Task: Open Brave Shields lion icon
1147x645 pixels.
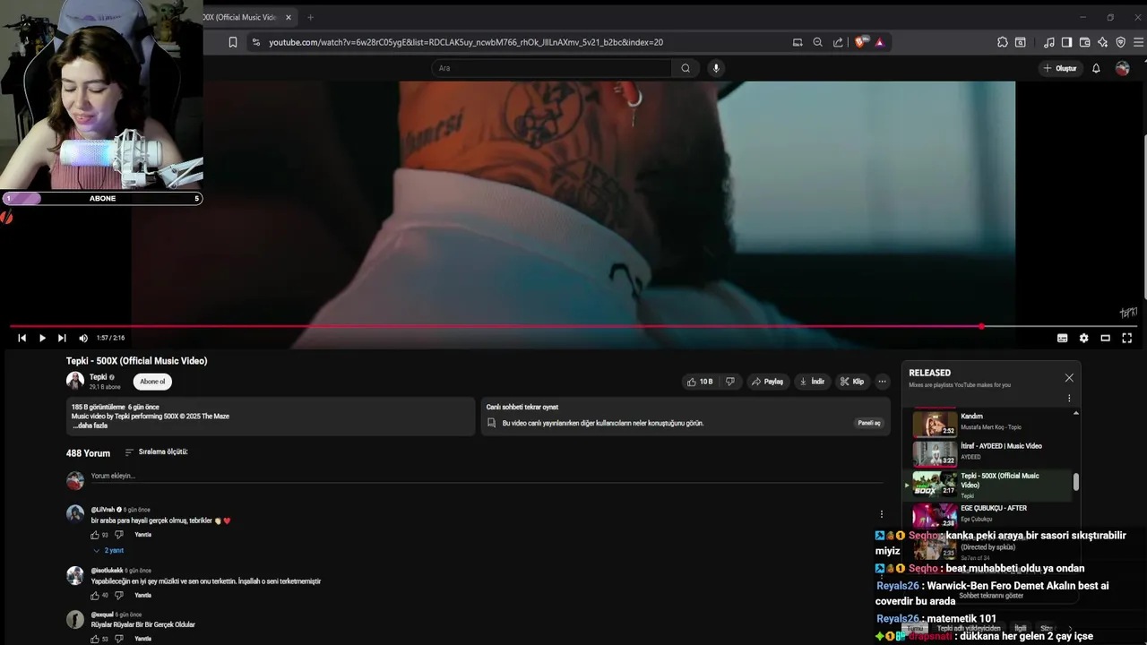Action: tap(861, 42)
